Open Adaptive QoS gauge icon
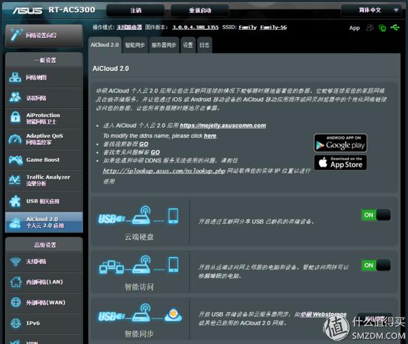The height and width of the screenshot is (344, 408). [x=15, y=139]
